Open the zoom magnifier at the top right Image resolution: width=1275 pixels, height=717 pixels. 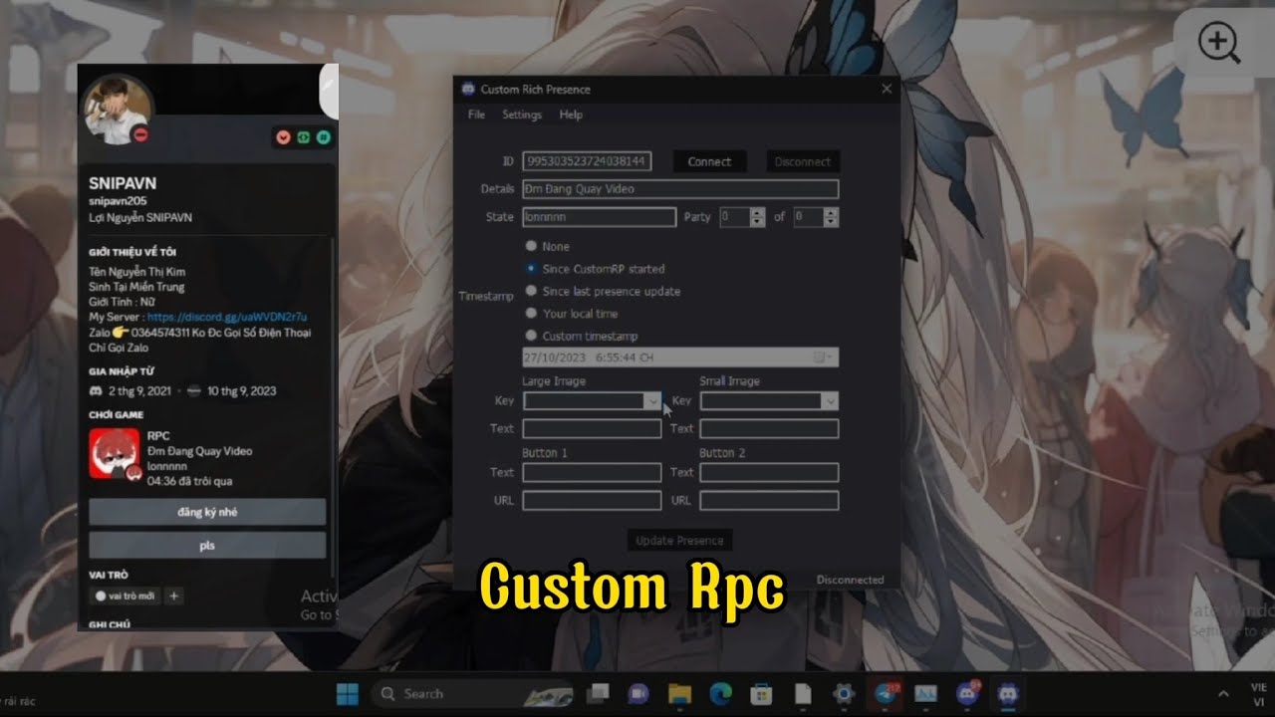pyautogui.click(x=1219, y=43)
